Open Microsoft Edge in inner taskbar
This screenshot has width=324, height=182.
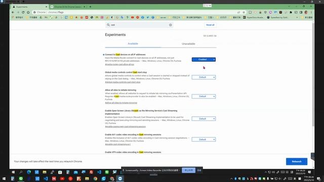coord(29,172)
